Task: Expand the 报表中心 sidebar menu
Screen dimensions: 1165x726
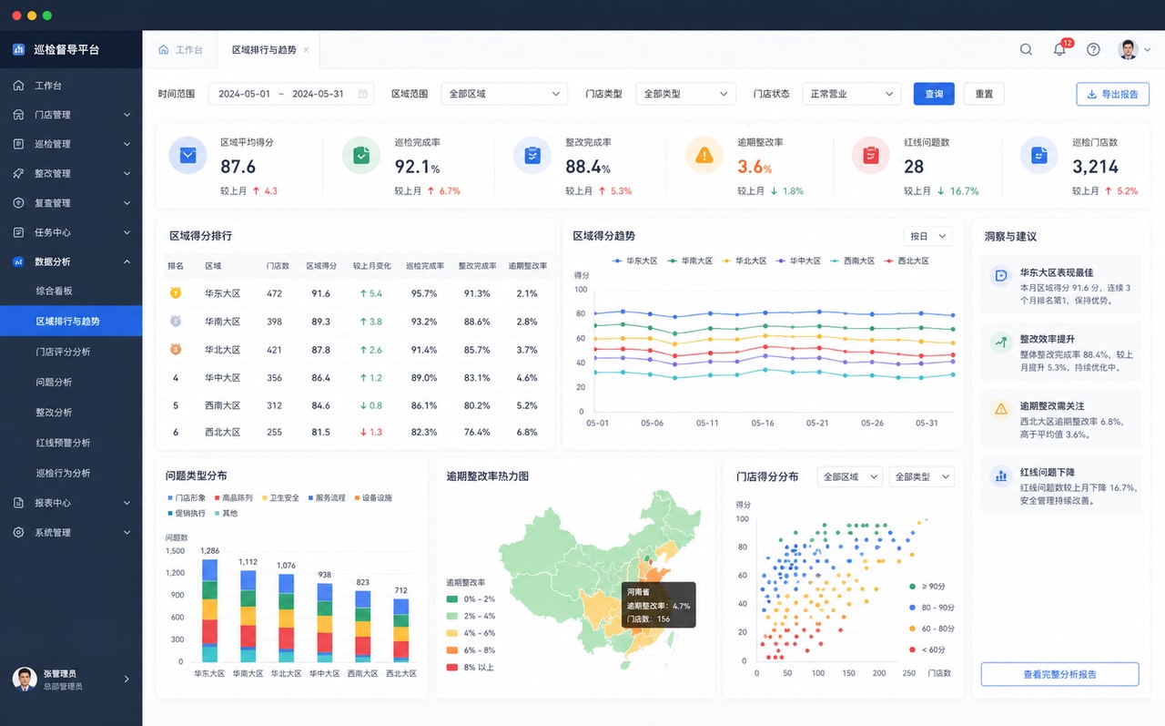Action: [x=127, y=503]
